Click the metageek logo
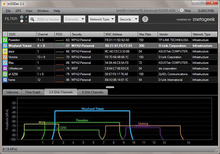220x154 pixels. [204, 19]
